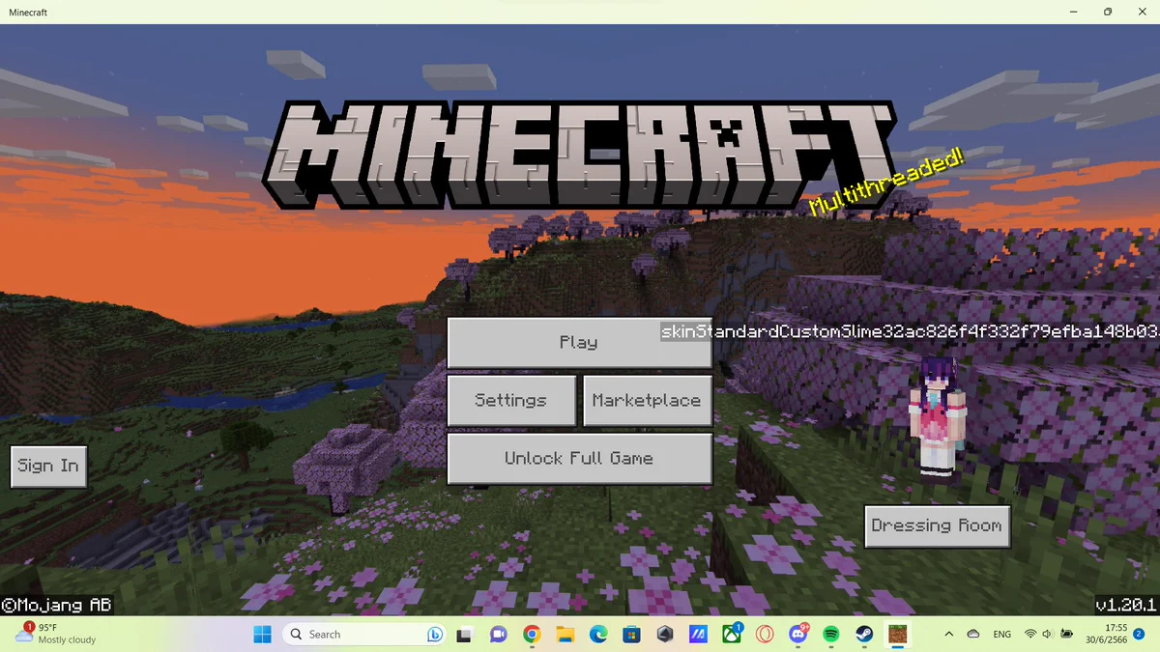Screen dimensions: 1160x652
Task: Open File Explorer from the taskbar
Action: coord(565,634)
